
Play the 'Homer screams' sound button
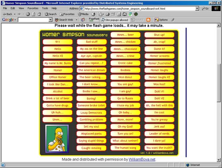160,56
